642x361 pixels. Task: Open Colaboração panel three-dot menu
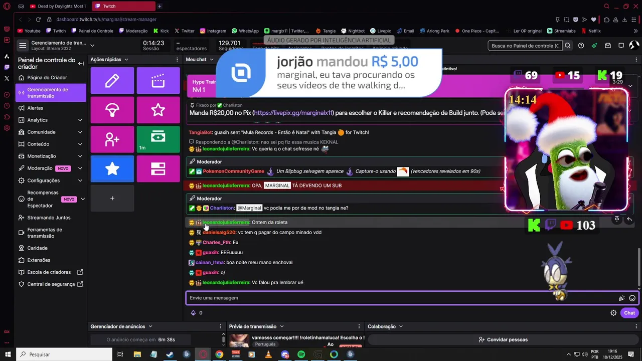click(x=635, y=326)
